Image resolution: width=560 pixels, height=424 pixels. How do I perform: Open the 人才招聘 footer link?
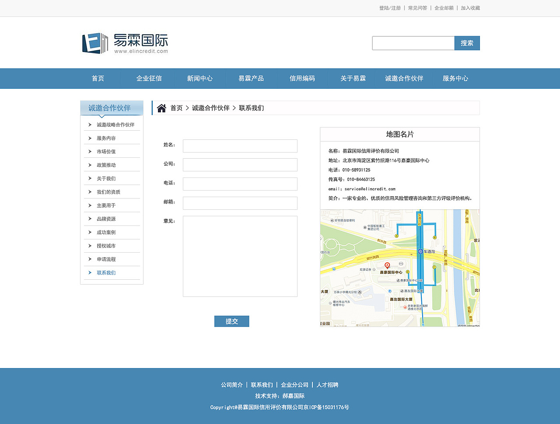(329, 385)
